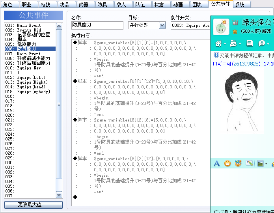Open the QQ group album save icon

click(x=250, y=43)
